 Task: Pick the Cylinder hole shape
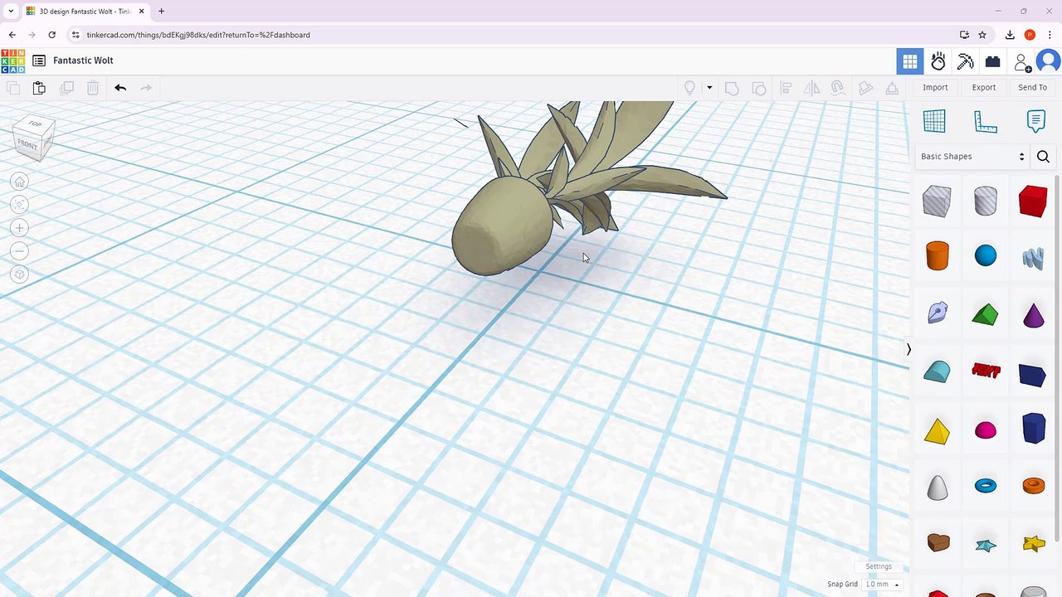click(985, 201)
